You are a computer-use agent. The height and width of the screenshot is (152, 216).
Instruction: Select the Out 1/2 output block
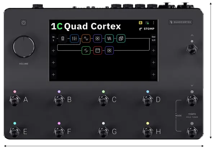pyautogui.click(x=153, y=38)
